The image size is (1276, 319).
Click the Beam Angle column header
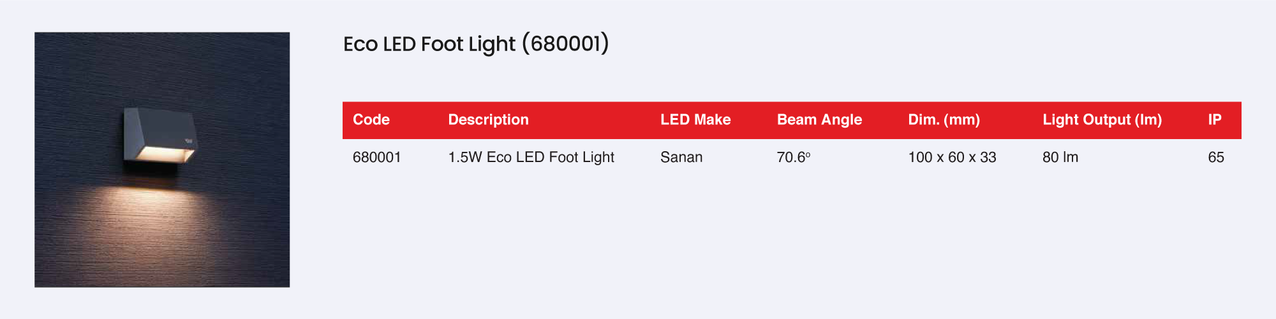pos(819,120)
